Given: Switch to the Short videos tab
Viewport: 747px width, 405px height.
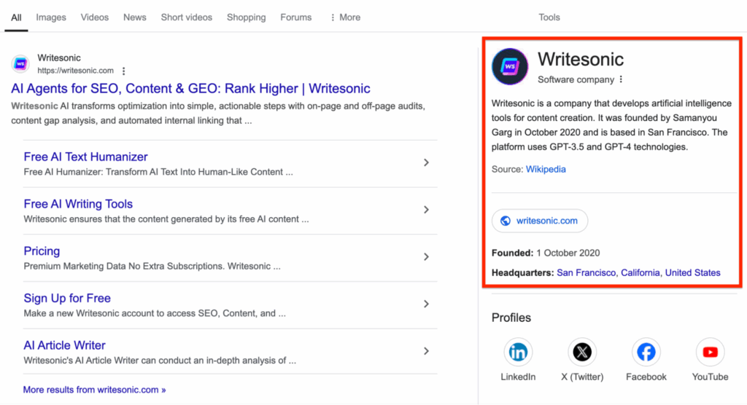Looking at the screenshot, I should pos(186,17).
